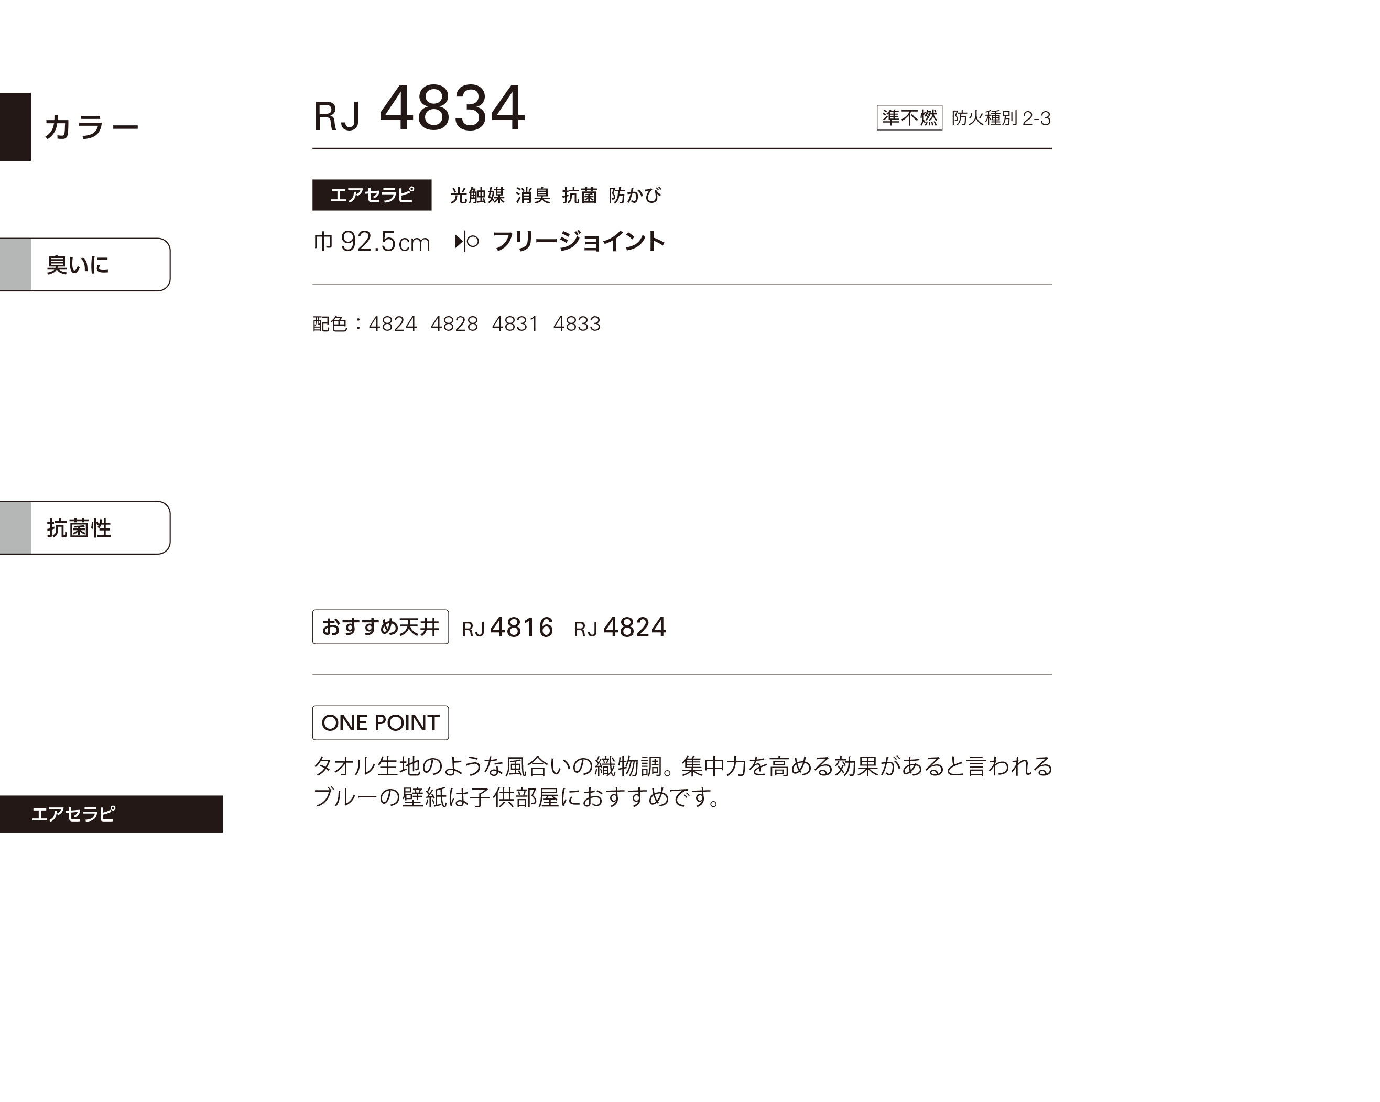Select the 臭いに side tab
This screenshot has height=1102, width=1380.
click(85, 264)
